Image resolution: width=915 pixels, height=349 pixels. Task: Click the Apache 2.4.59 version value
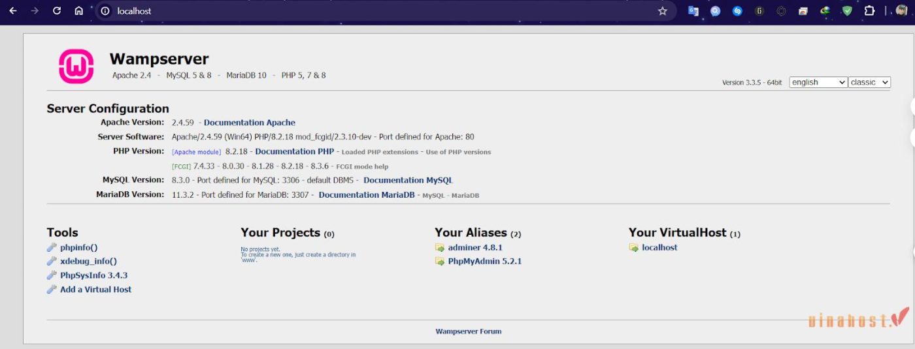(x=184, y=123)
